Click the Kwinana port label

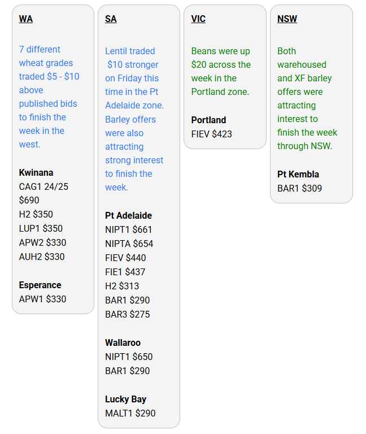point(36,172)
